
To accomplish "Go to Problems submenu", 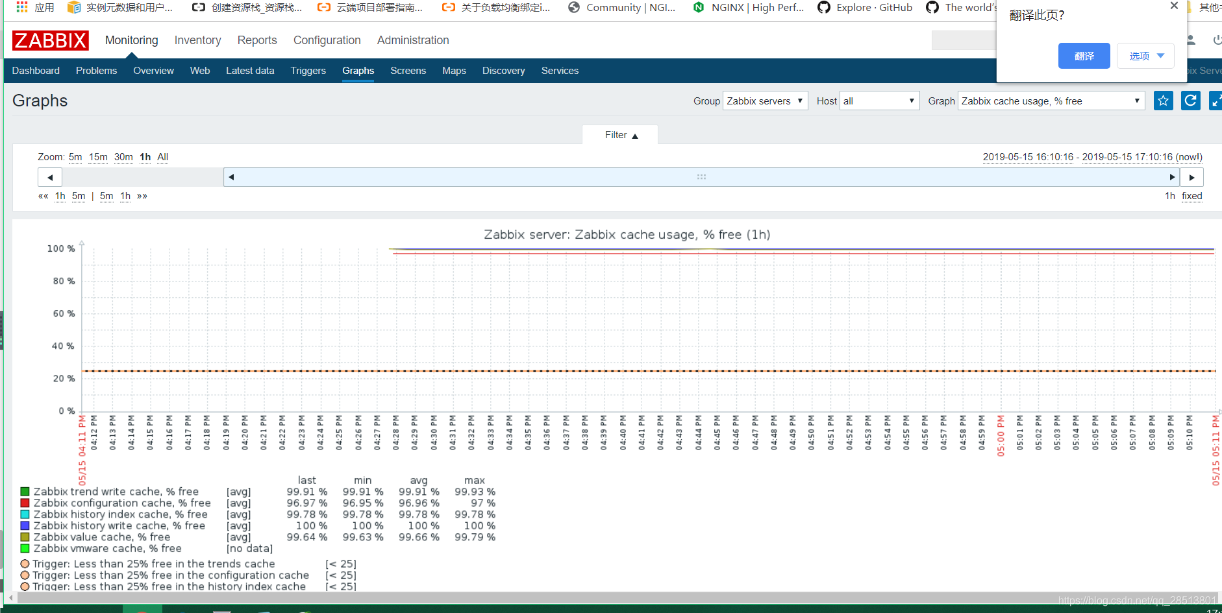I will point(96,71).
